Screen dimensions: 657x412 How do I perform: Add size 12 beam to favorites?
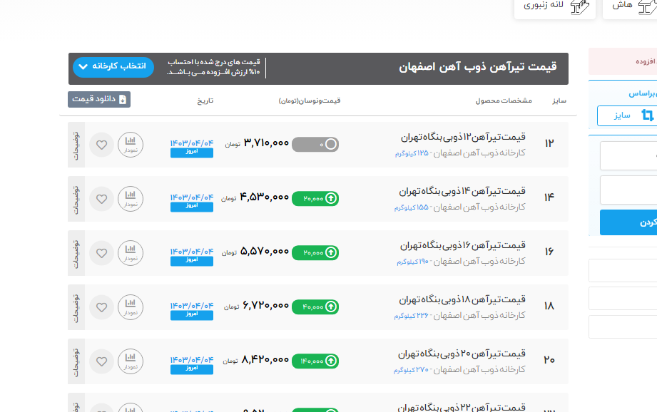click(x=101, y=145)
